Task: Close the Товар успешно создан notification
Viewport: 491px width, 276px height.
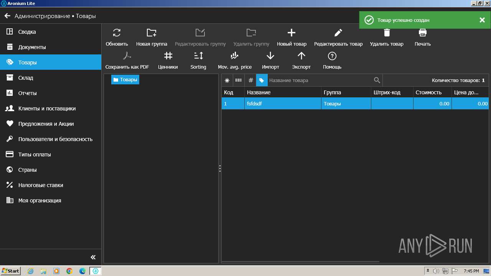Action: point(482,20)
